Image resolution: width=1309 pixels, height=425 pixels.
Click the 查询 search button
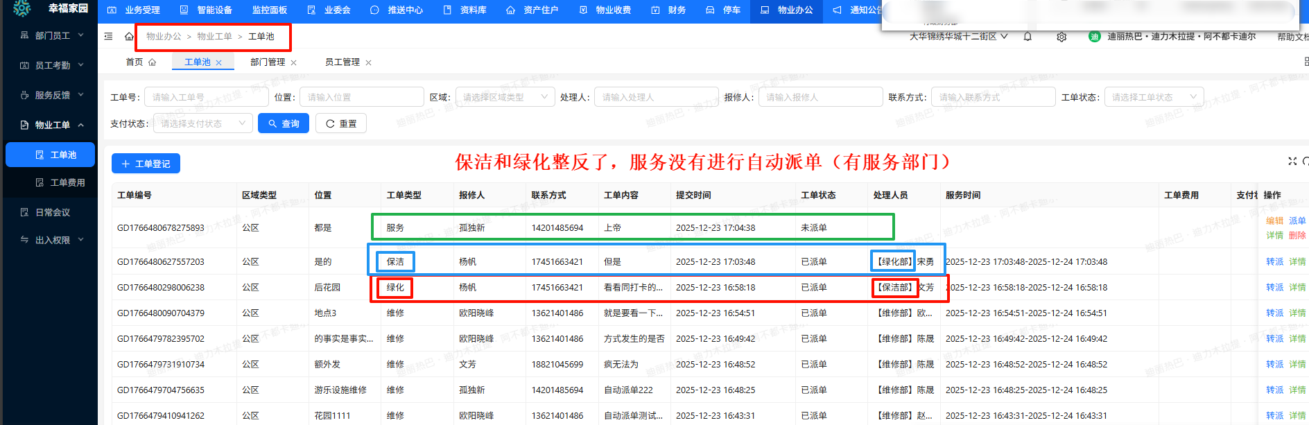(284, 123)
